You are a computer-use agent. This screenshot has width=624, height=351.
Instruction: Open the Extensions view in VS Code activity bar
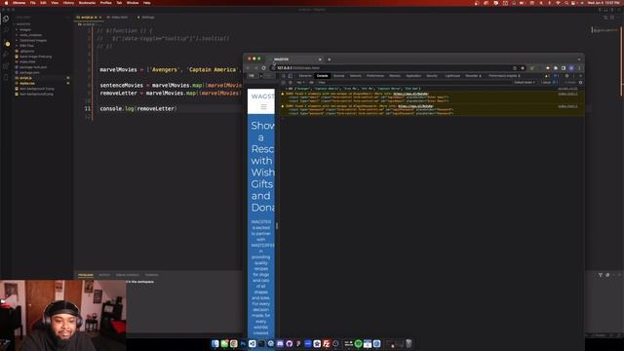(x=6, y=66)
